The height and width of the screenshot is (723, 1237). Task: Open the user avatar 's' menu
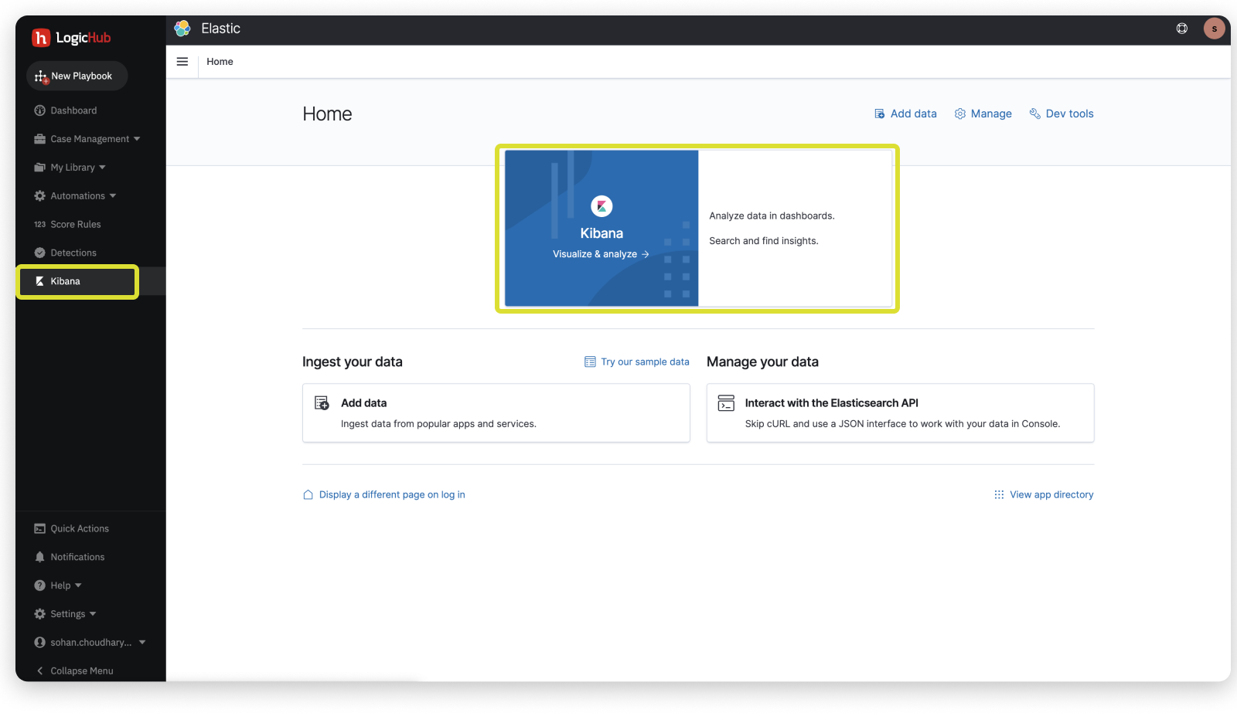[1215, 29]
